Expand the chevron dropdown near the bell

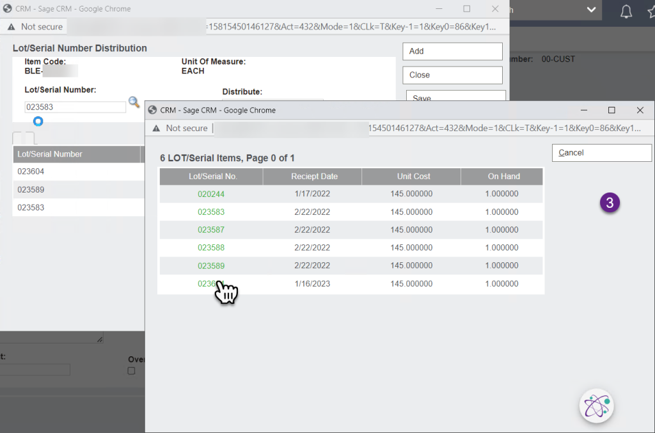pyautogui.click(x=591, y=10)
